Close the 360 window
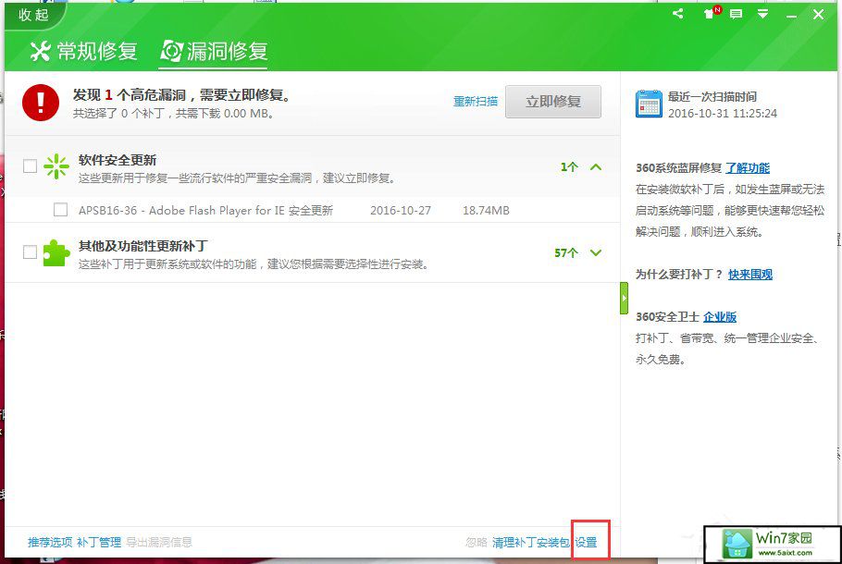This screenshot has height=564, width=842. (x=818, y=15)
